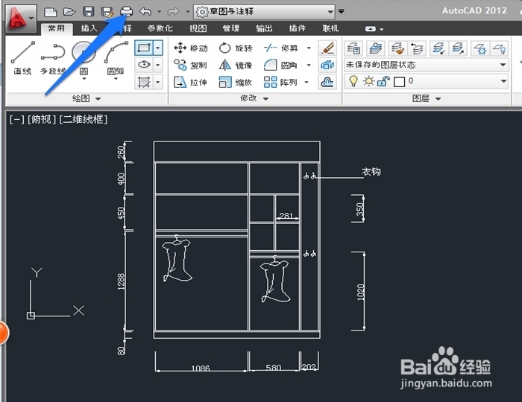The height and width of the screenshot is (402, 522).
Task: Switch to the 常用 ribbon tab
Action: [x=56, y=28]
